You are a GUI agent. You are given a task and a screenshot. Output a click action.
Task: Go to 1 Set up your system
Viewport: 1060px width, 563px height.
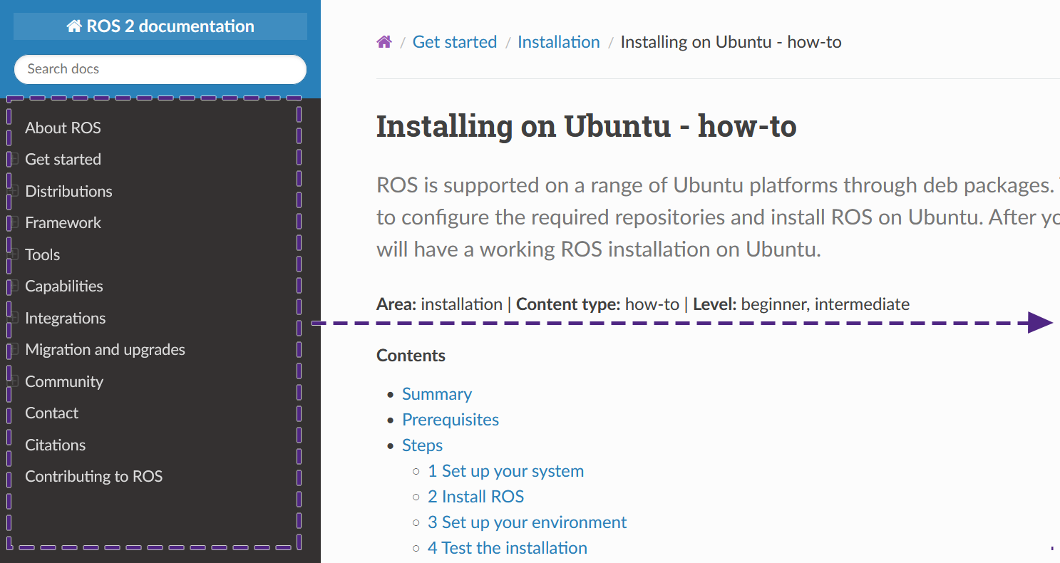point(505,471)
